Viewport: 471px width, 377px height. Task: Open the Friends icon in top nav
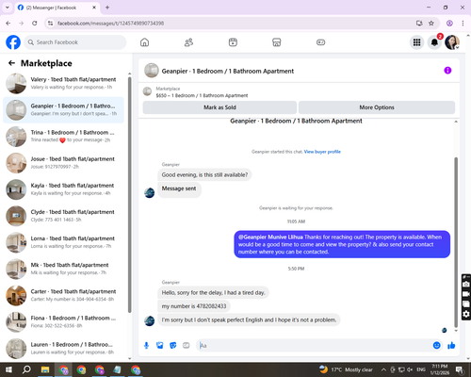(188, 42)
